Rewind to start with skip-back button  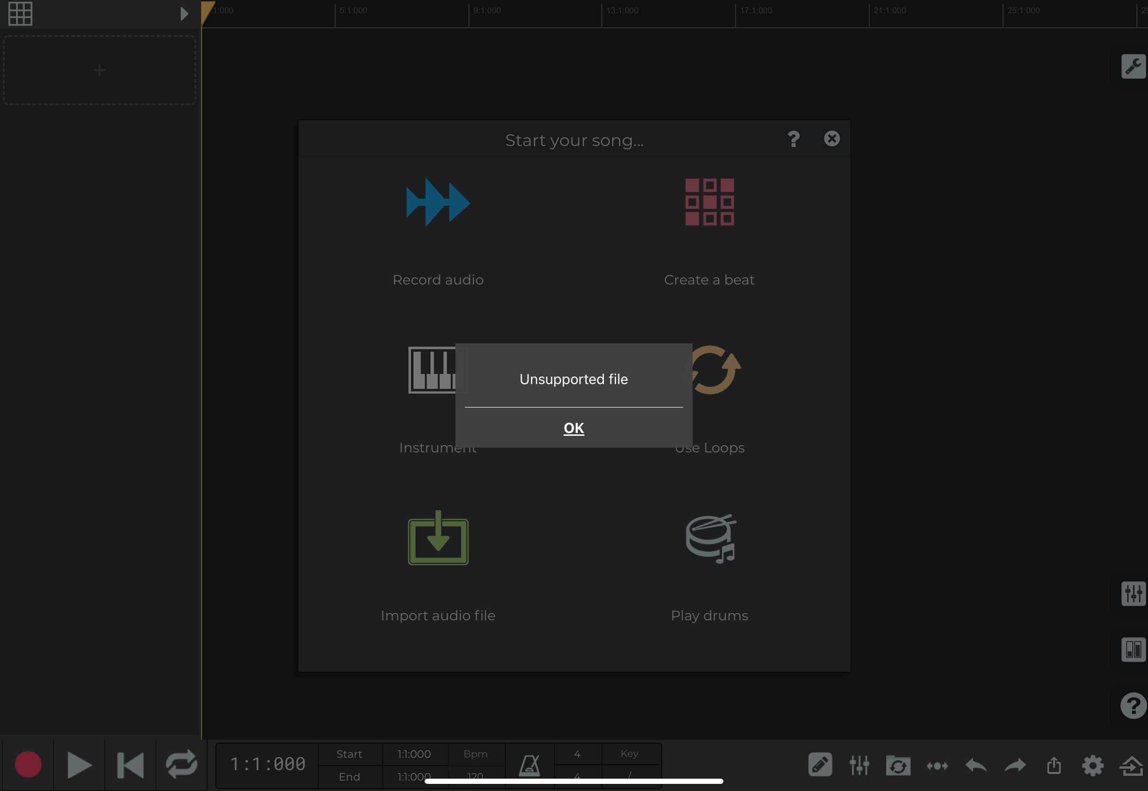coord(130,765)
